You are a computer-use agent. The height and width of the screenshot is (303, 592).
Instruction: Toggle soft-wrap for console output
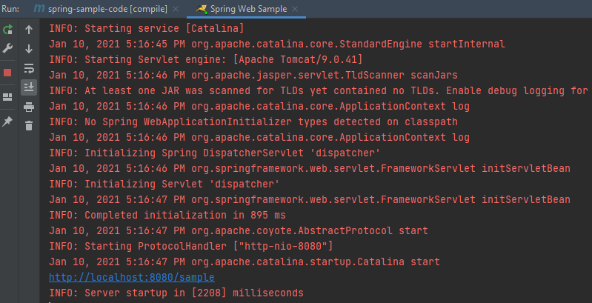[x=29, y=68]
